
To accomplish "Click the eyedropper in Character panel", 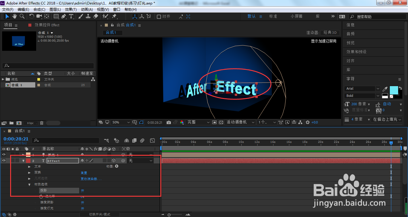I will (x=385, y=89).
